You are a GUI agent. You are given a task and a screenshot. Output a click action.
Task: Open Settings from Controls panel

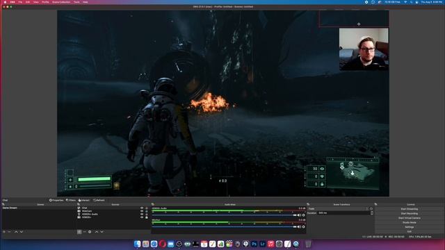pos(410,227)
